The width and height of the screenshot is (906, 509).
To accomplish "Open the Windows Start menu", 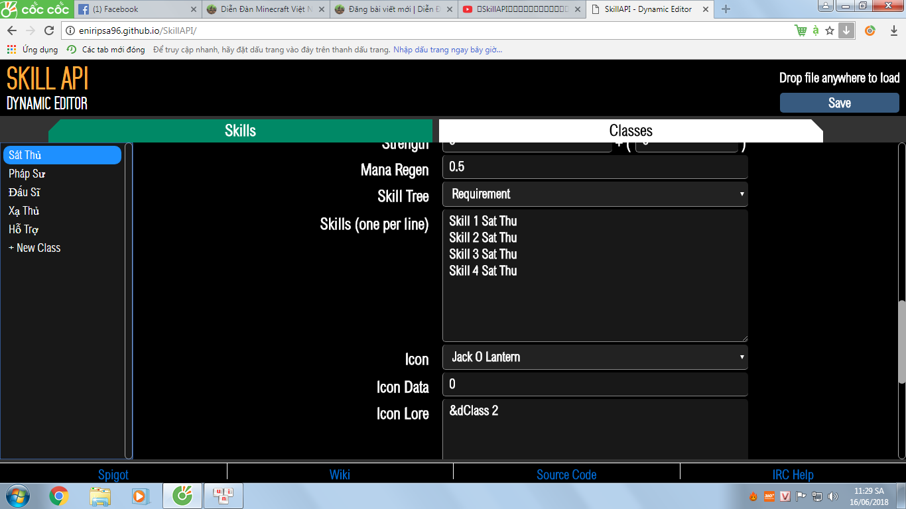I will [17, 496].
